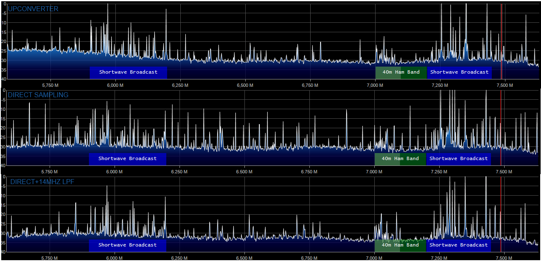
Task: Click the 6,500 M label on Direct Sampling axis
Action: (244, 171)
